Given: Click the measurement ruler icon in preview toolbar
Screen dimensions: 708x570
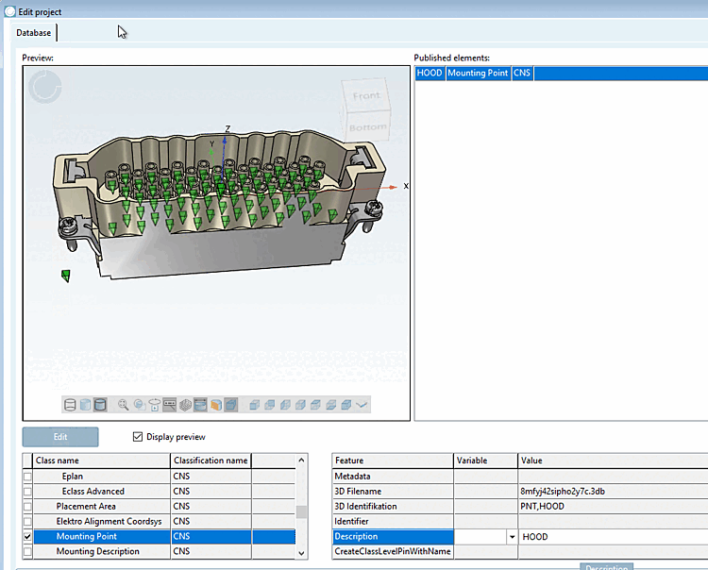Looking at the screenshot, I should [x=169, y=405].
